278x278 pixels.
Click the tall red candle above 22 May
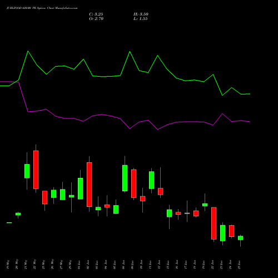(x=36, y=170)
